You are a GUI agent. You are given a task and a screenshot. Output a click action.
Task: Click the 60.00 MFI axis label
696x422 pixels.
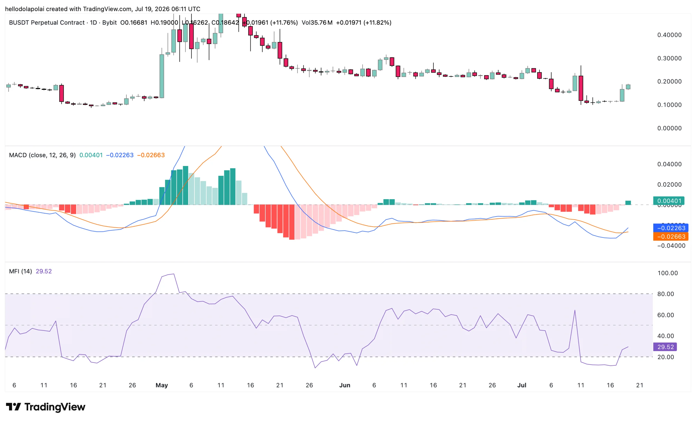click(666, 315)
